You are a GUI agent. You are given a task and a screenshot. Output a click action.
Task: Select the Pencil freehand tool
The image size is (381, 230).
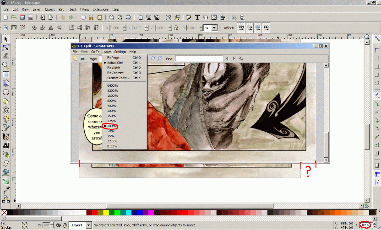click(x=6, y=119)
